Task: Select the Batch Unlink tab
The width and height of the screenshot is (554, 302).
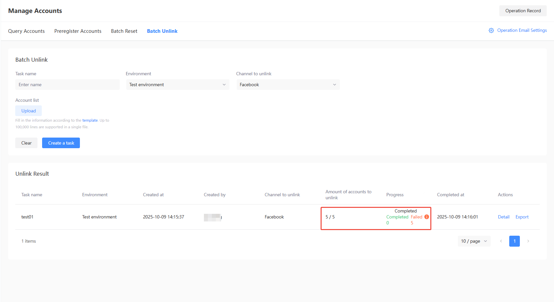Action: click(162, 31)
